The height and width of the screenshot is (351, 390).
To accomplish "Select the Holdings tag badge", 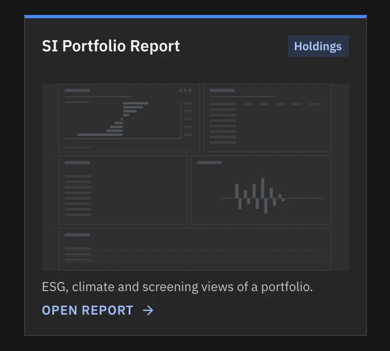I will 318,46.
